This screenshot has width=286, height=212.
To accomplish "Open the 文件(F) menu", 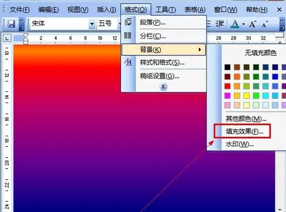I will (x=19, y=9).
